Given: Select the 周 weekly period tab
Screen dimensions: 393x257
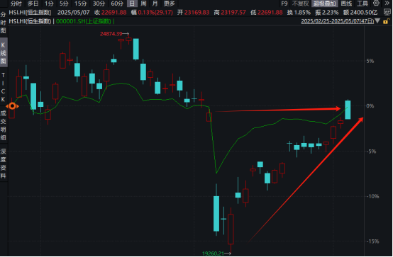Looking at the screenshot, I should [143, 4].
